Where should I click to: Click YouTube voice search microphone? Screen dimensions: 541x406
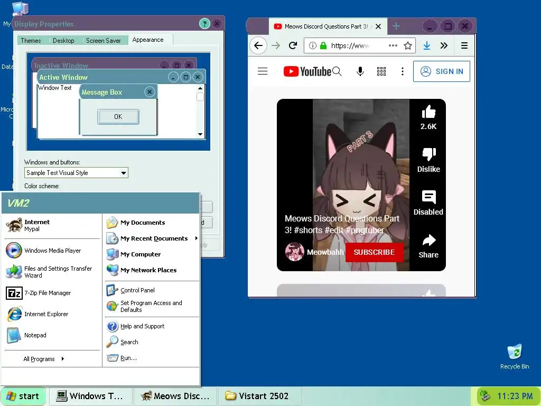(360, 71)
